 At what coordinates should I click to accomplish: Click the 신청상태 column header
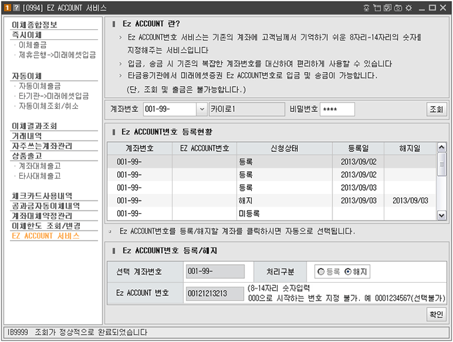pyautogui.click(x=284, y=148)
